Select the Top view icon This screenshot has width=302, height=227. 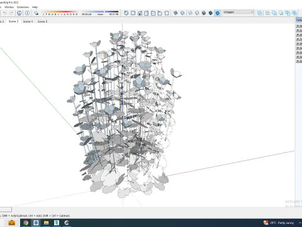tap(133, 13)
